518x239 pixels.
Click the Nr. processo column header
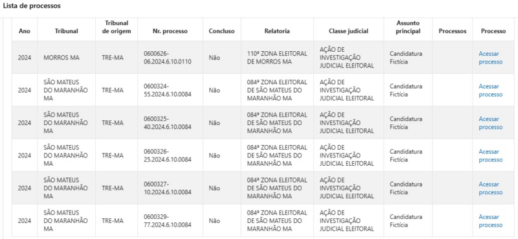coord(170,31)
